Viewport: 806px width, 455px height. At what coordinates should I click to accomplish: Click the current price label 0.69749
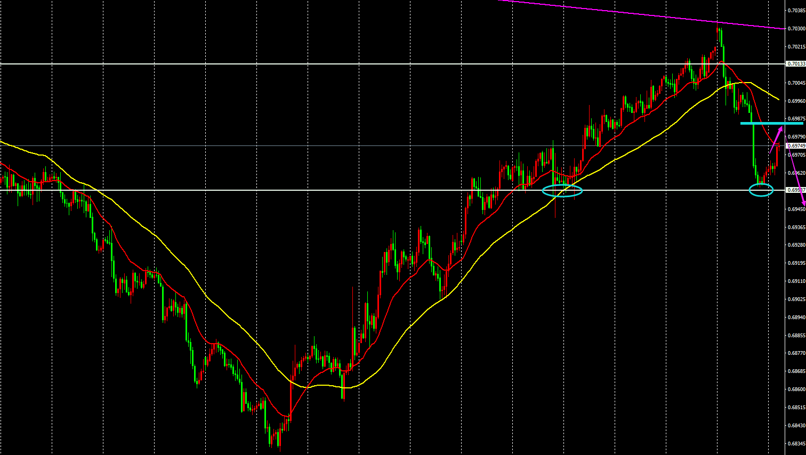click(795, 146)
